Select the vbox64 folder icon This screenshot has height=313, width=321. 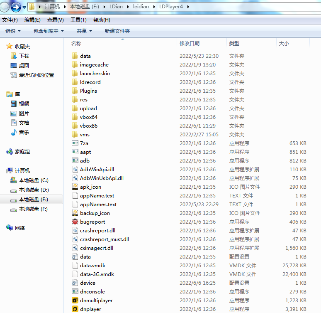pyautogui.click(x=75, y=117)
